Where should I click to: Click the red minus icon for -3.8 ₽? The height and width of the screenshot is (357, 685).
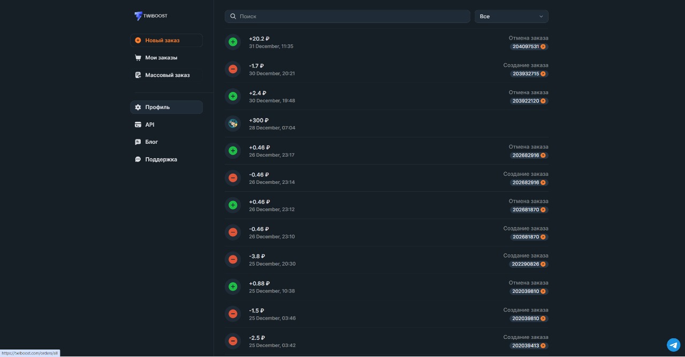[x=233, y=259]
